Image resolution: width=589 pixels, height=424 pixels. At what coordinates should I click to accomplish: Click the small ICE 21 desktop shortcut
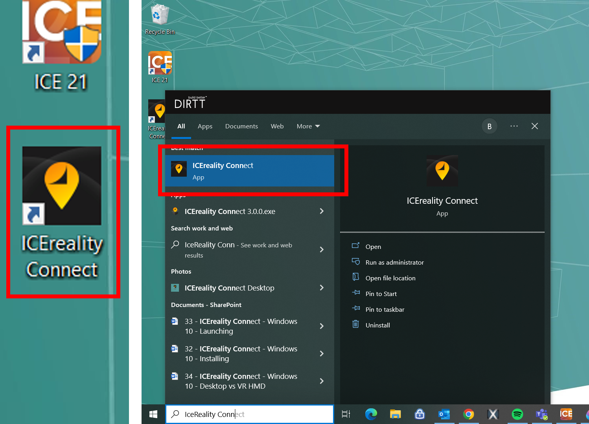(x=160, y=67)
